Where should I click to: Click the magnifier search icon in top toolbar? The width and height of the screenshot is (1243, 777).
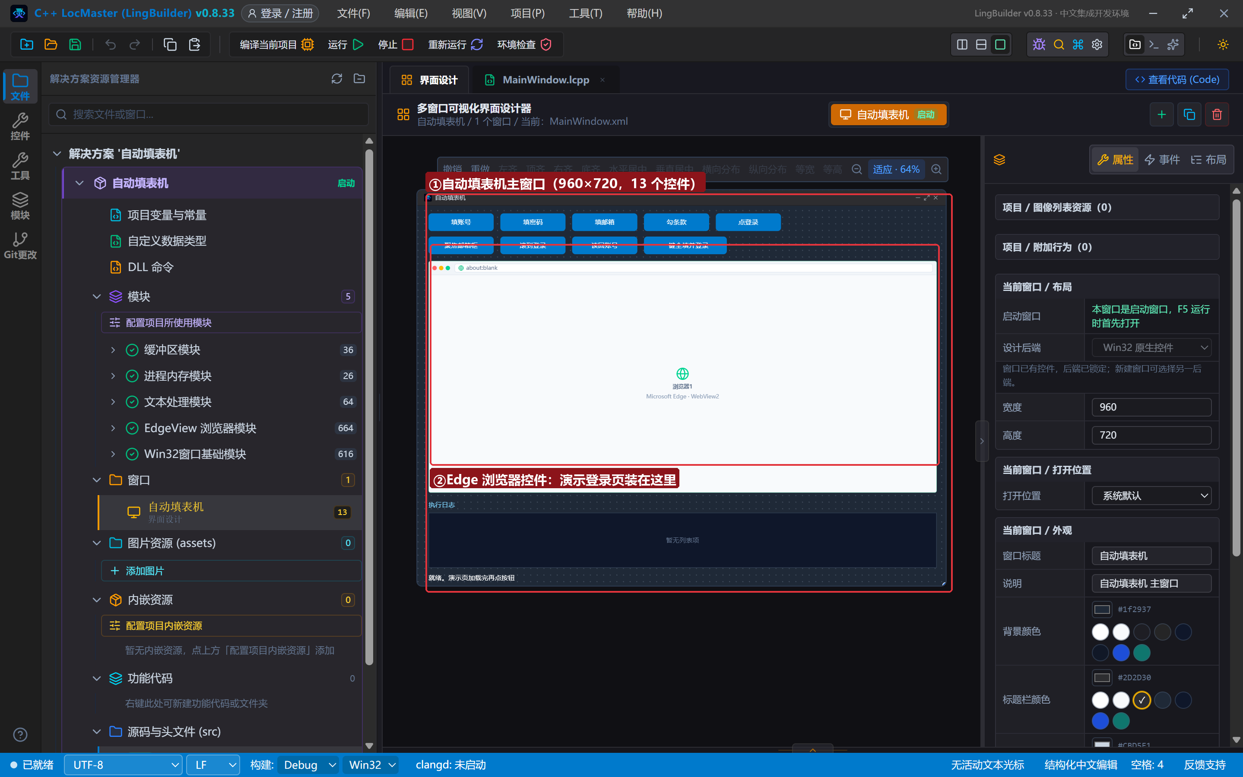tap(1059, 45)
